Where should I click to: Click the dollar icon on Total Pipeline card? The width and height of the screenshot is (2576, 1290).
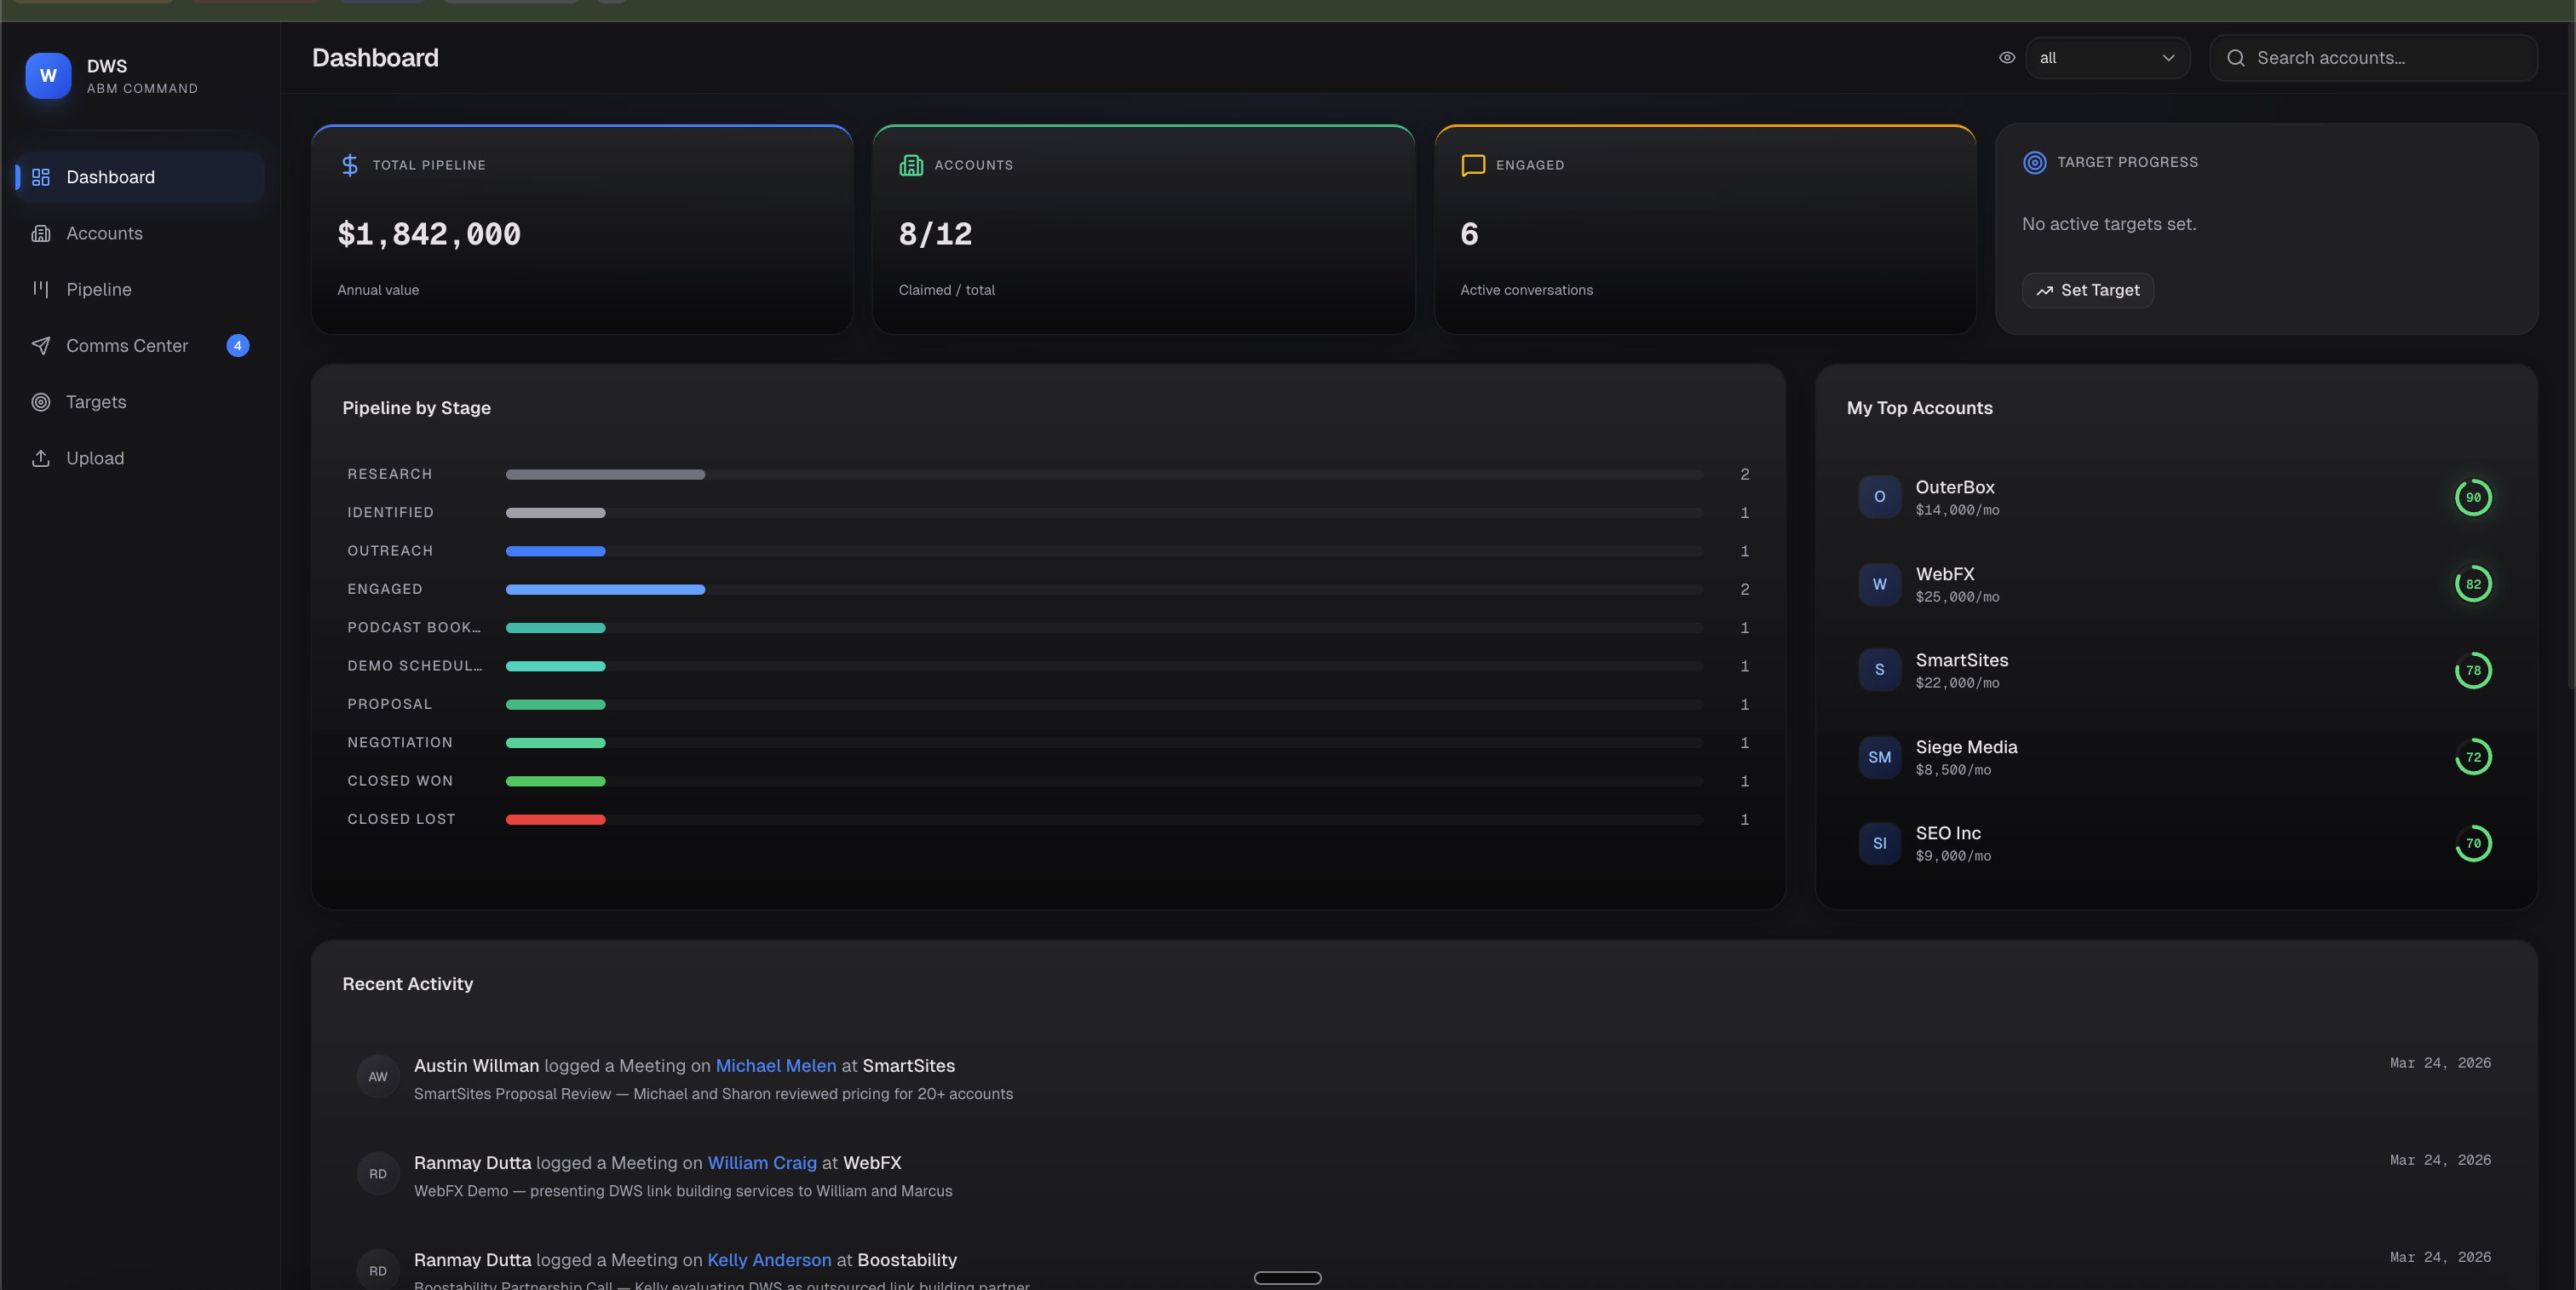pos(348,165)
